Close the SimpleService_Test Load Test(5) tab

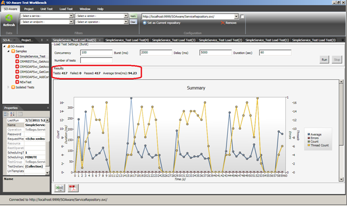point(100,40)
